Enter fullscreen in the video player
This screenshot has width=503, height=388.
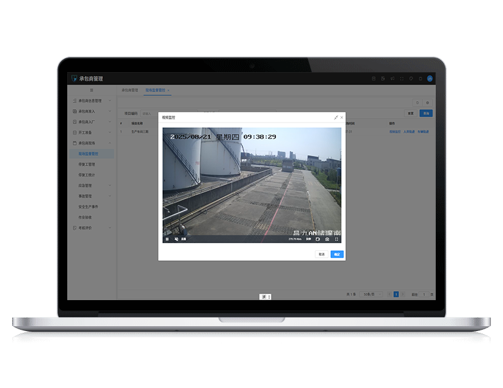click(336, 239)
